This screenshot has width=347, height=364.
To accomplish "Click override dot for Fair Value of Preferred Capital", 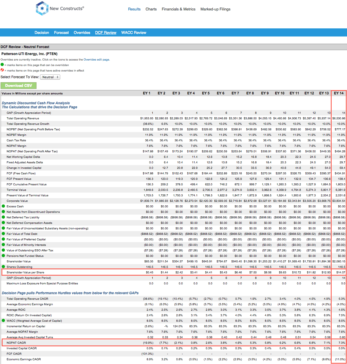I will click(3, 239).
